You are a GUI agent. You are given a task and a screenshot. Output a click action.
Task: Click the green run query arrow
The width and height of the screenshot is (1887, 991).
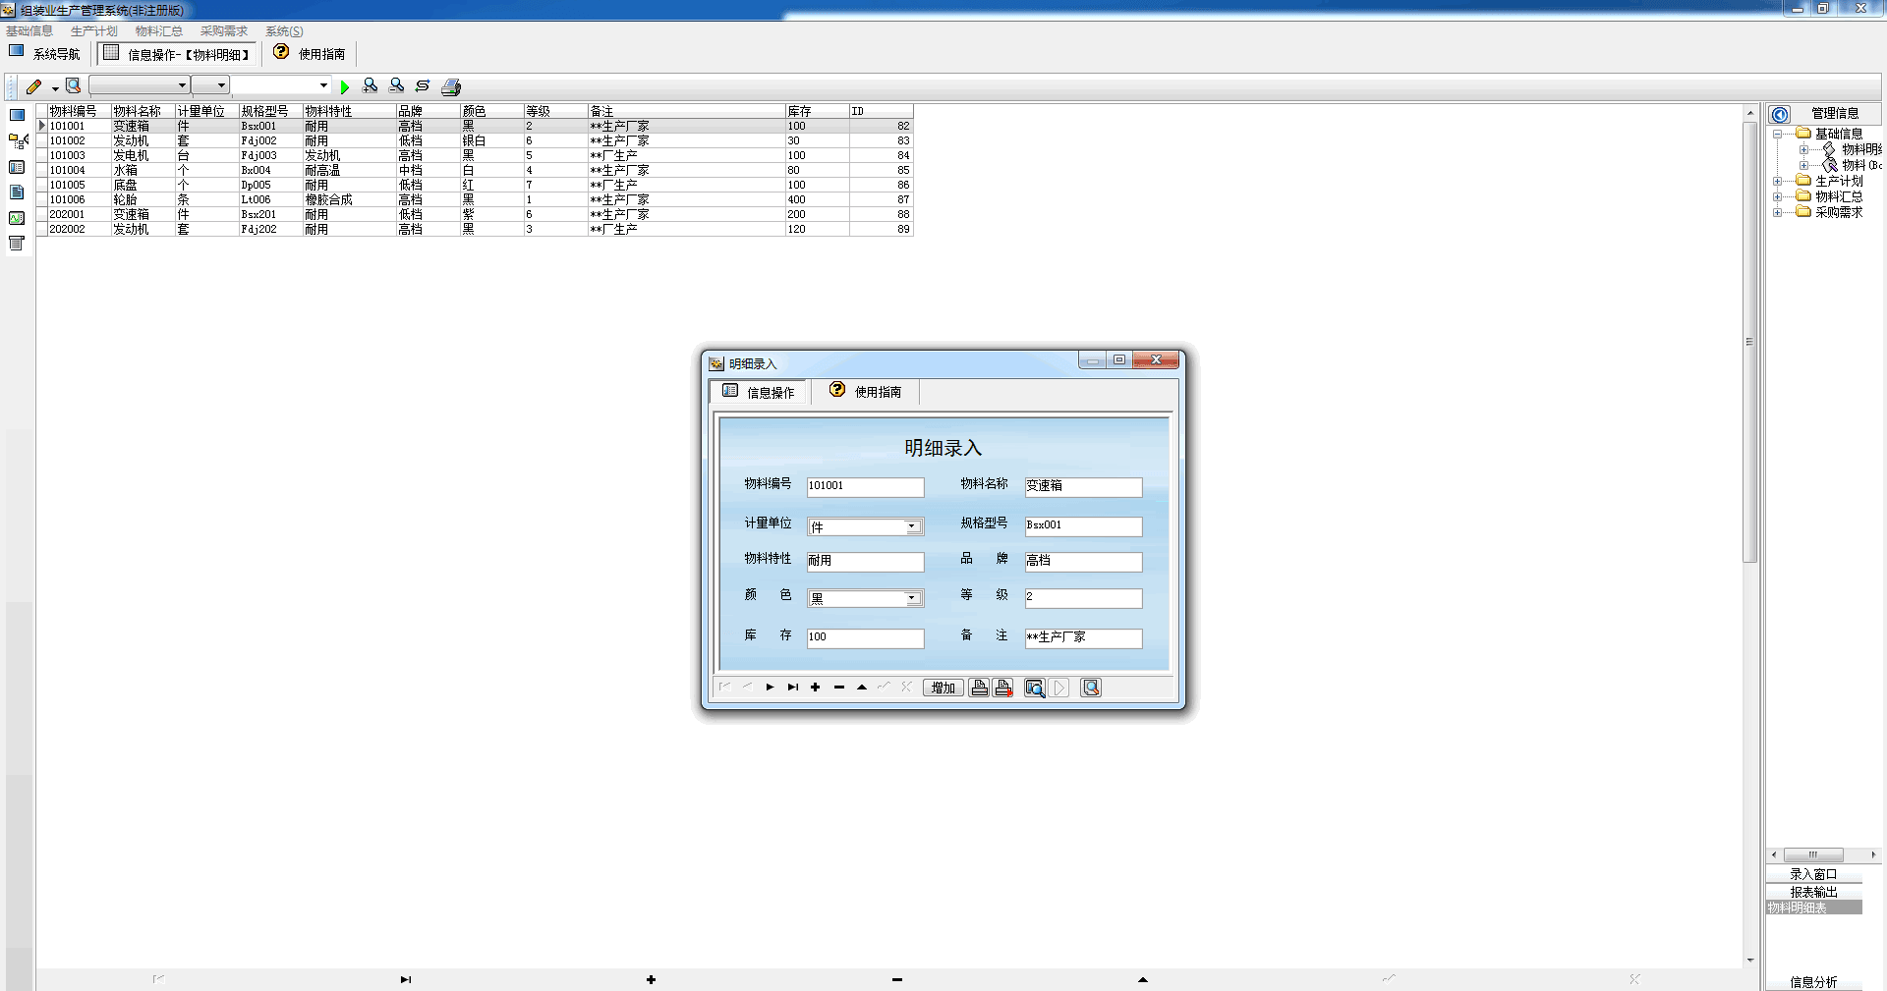click(345, 86)
